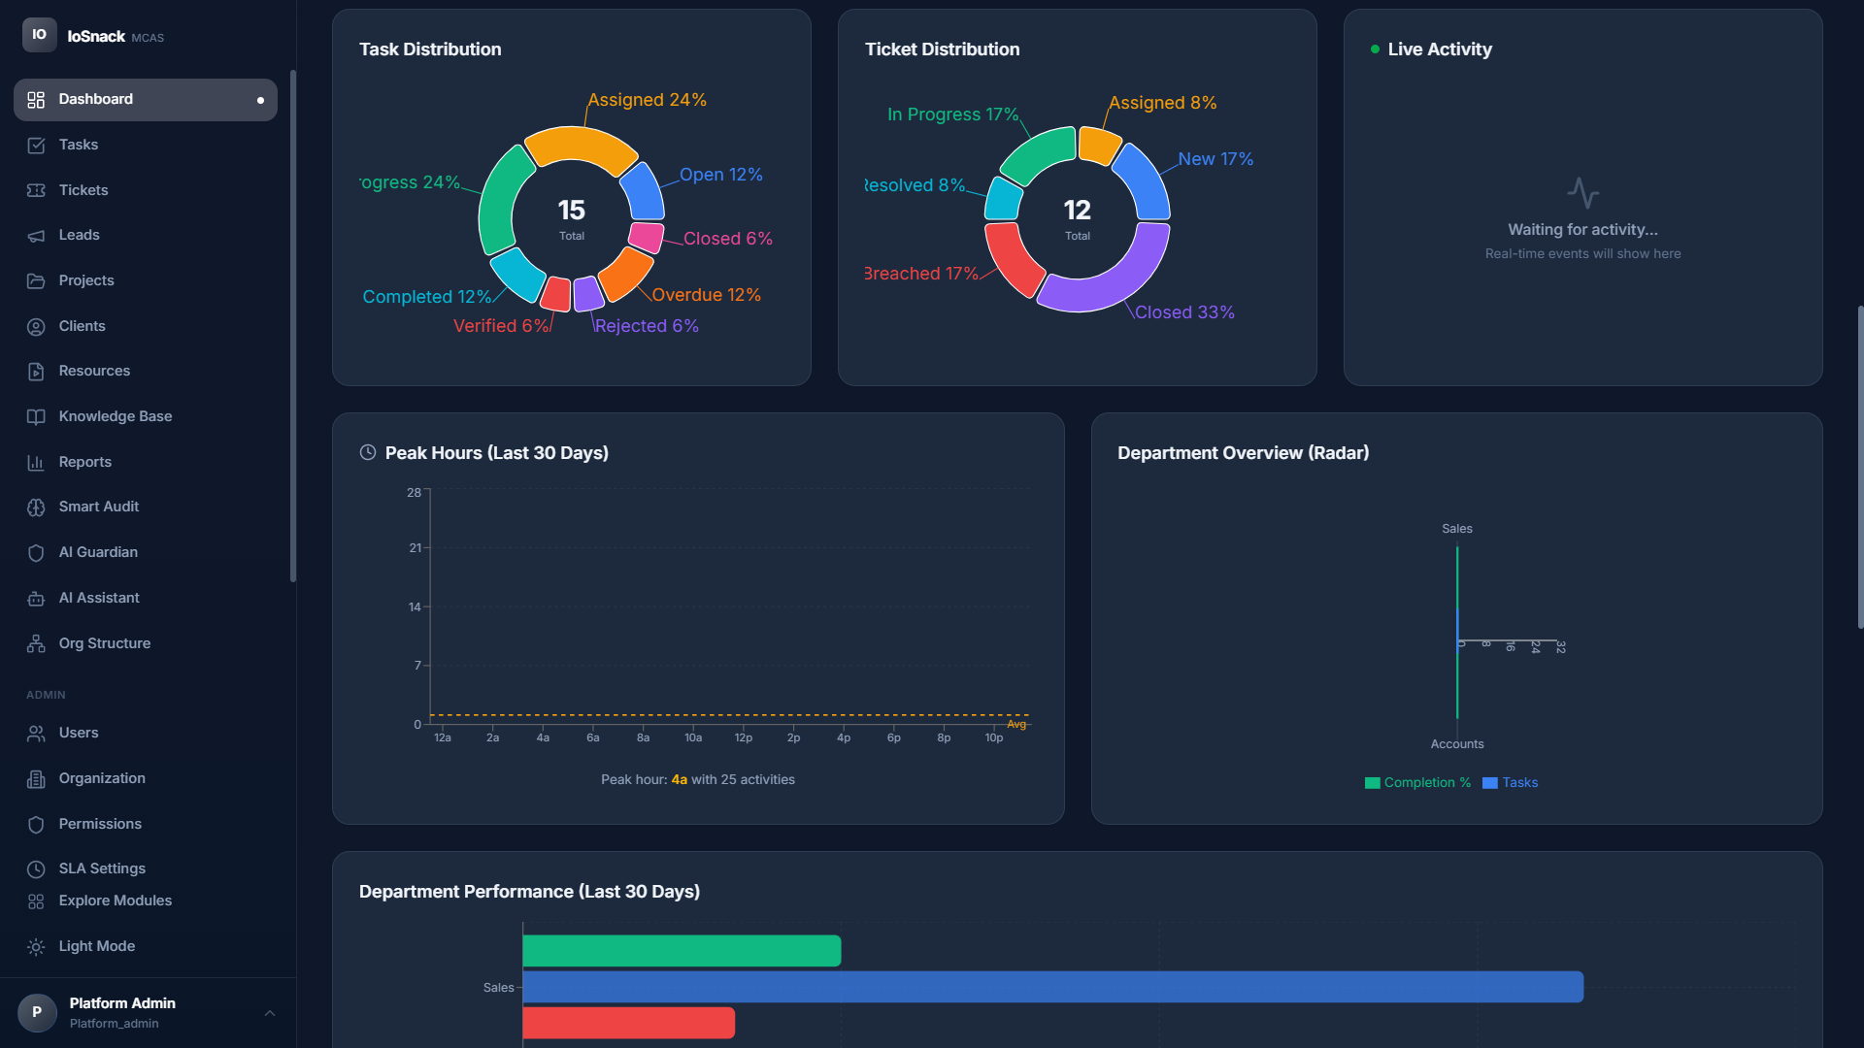Select the Knowledge Base book icon
Screen dimensions: 1864x1048
pyautogui.click(x=35, y=416)
